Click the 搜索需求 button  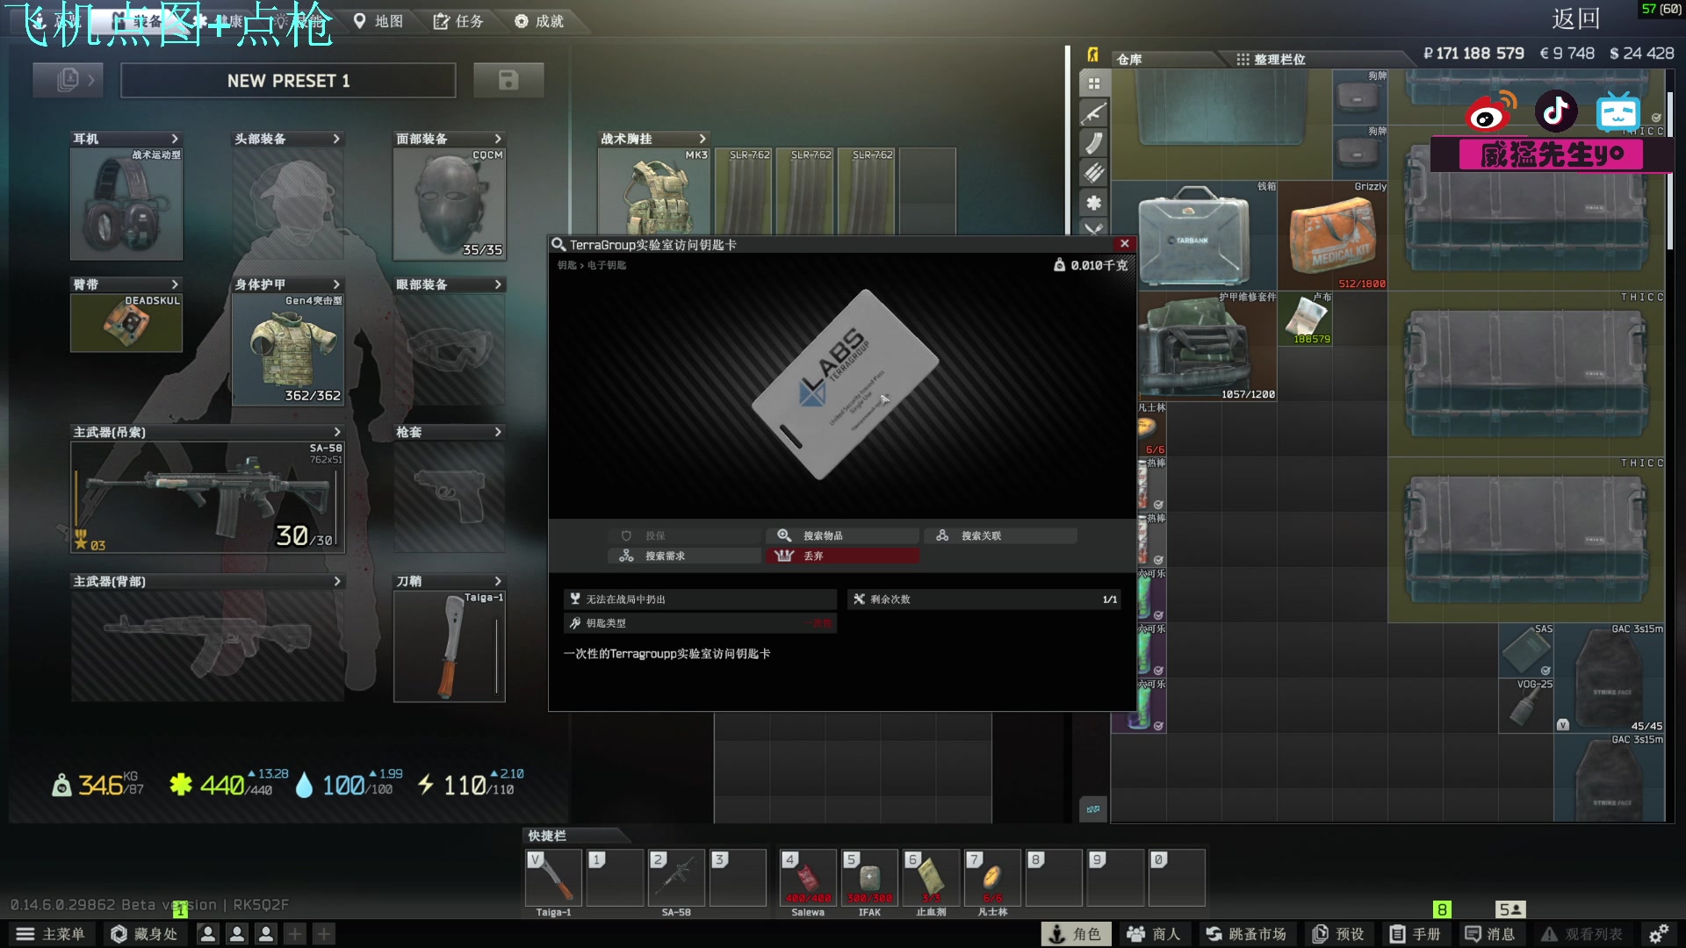[x=684, y=556]
